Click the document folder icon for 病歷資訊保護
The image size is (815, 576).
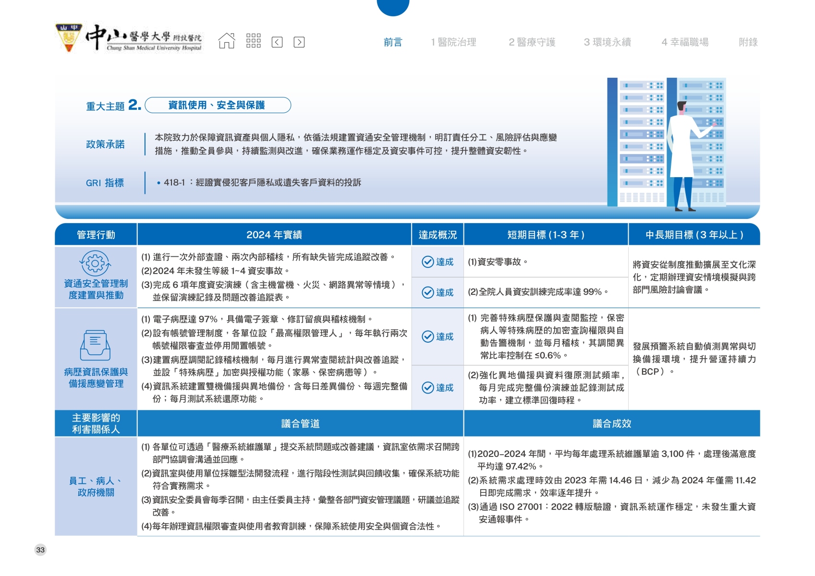(95, 345)
